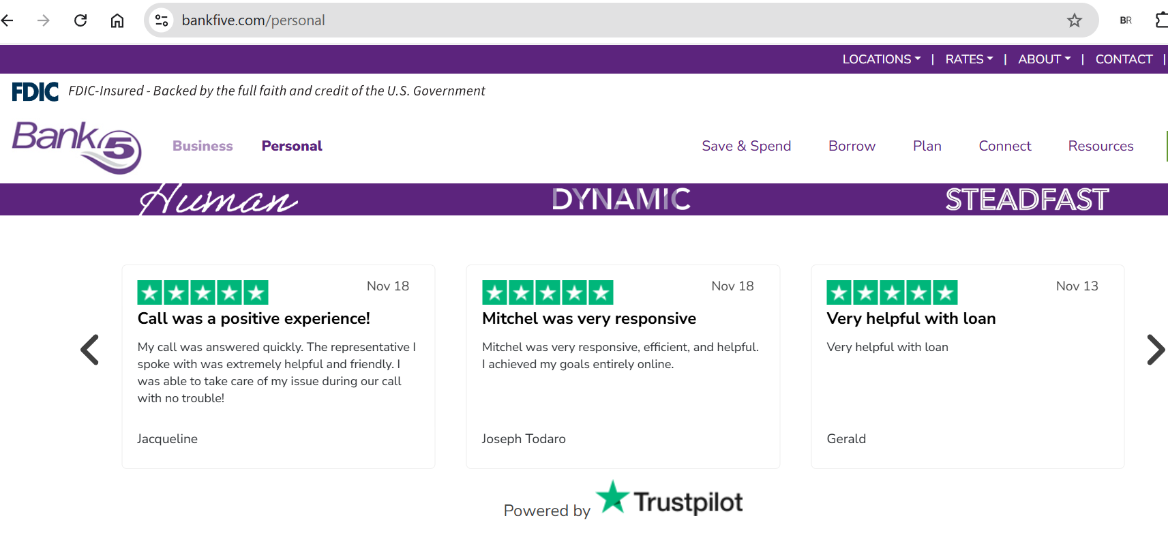This screenshot has height=559, width=1168.
Task: Reload the page with refresh icon
Action: click(x=80, y=20)
